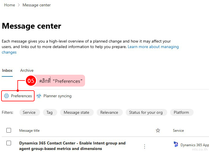The height and width of the screenshot is (152, 209).
Task: Expand the Message state filter
Action: click(x=76, y=112)
